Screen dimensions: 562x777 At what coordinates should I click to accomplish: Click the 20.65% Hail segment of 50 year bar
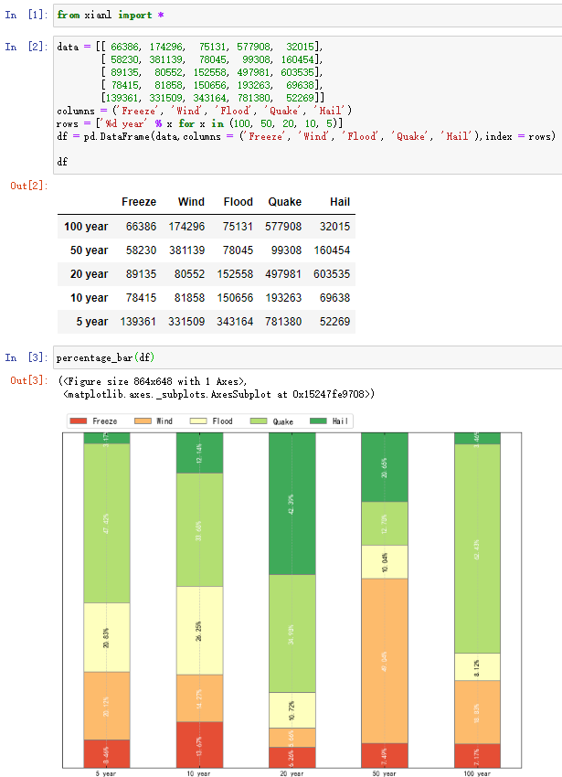point(385,467)
